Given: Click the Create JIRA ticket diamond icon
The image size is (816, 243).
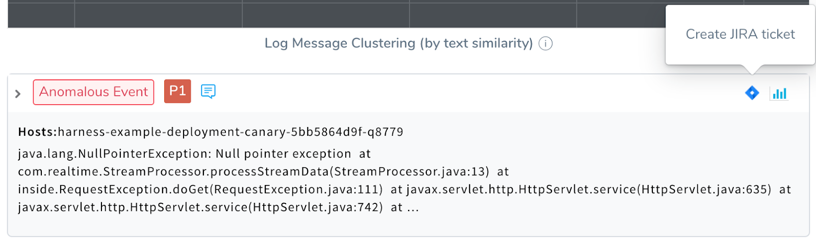Looking at the screenshot, I should click(x=752, y=93).
